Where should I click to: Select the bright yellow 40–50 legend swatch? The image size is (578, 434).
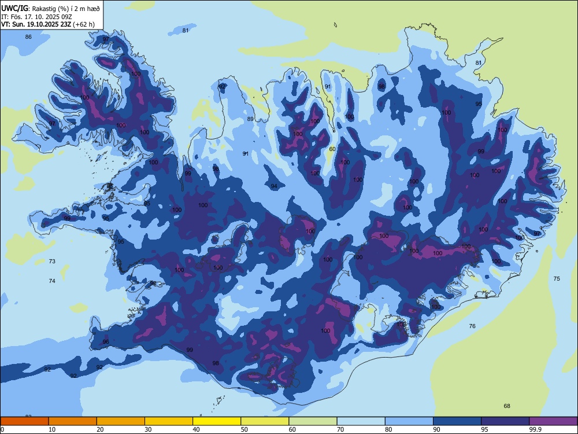[217, 421]
